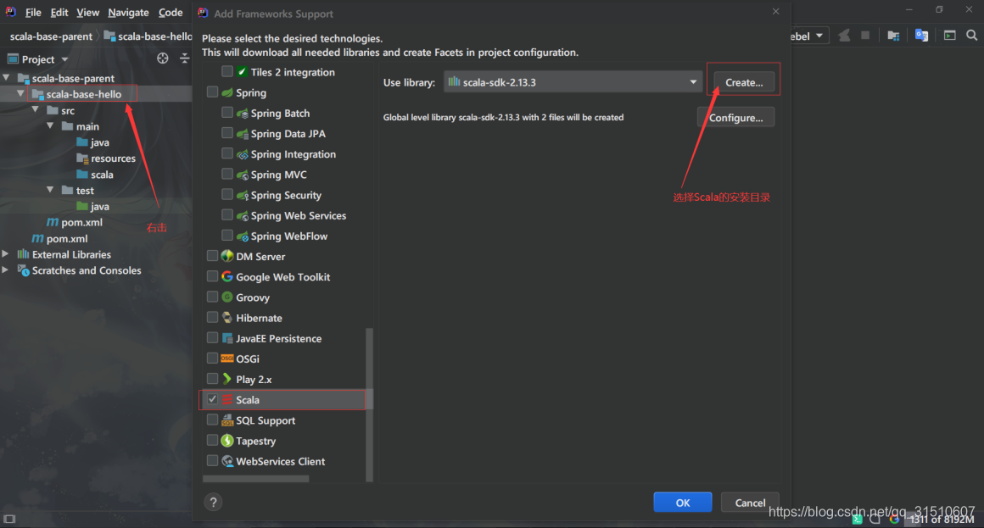Check the Google Web Toolkit checkbox
The width and height of the screenshot is (984, 528).
click(x=213, y=276)
